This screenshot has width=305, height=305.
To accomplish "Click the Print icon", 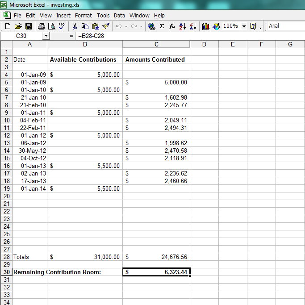I will tap(41, 26).
